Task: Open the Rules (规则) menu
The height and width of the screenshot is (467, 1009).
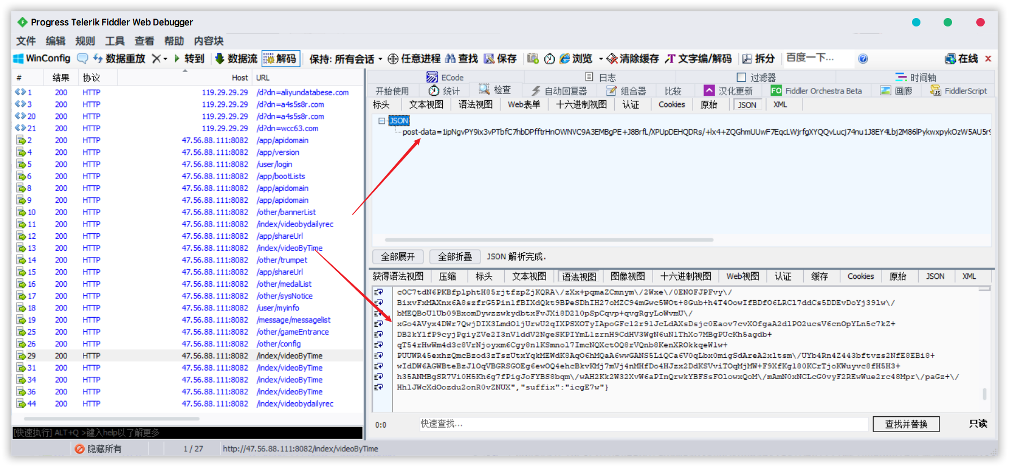Action: [x=85, y=41]
